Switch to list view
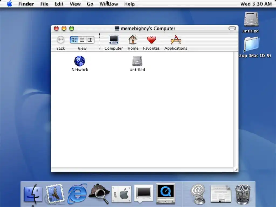 point(82,40)
